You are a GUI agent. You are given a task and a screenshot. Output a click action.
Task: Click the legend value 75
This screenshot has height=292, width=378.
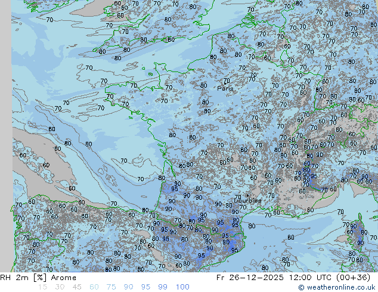(x=111, y=287)
